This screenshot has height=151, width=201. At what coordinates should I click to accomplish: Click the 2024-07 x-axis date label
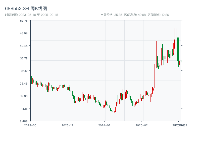105,125
